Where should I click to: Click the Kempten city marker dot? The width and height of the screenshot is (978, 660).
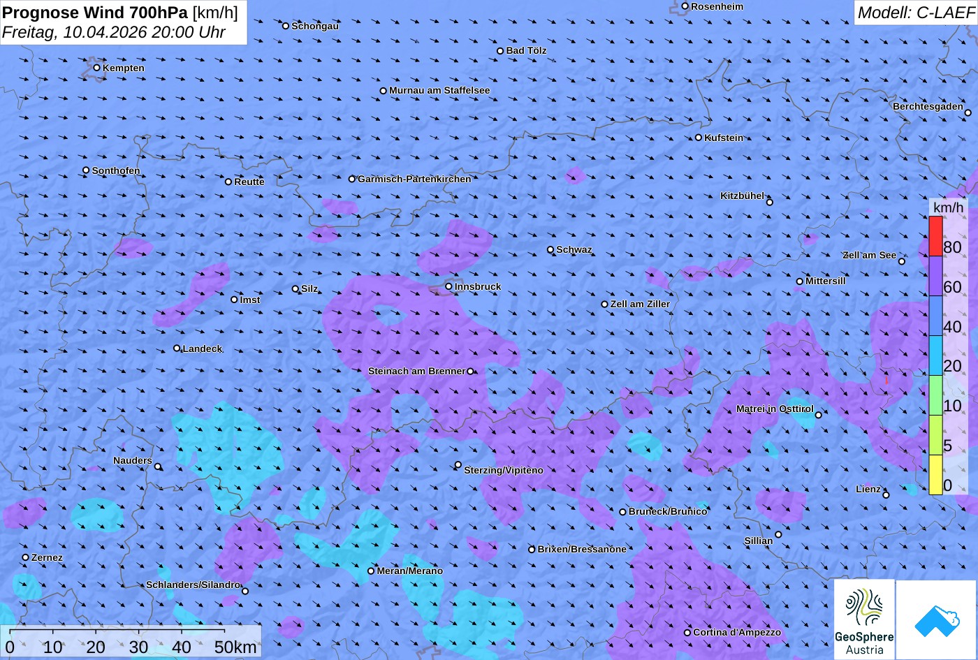tap(97, 68)
